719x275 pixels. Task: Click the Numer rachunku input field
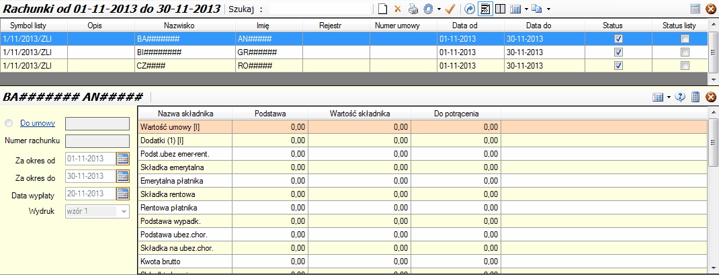click(97, 141)
